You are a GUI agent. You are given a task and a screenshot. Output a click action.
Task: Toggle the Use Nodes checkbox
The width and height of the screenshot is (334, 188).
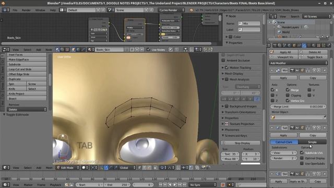(x=148, y=50)
